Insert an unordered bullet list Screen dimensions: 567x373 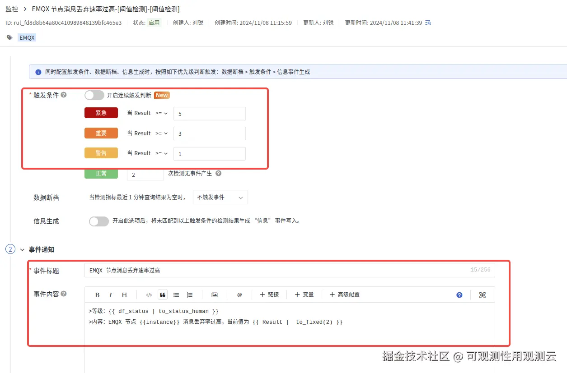pos(176,295)
